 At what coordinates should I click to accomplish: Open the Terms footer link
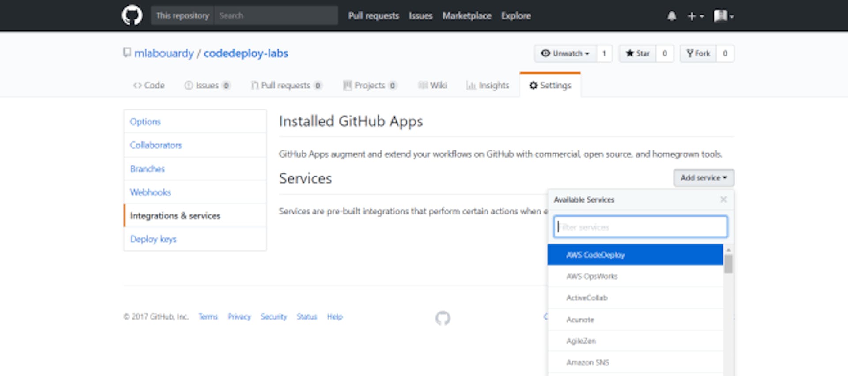point(208,316)
